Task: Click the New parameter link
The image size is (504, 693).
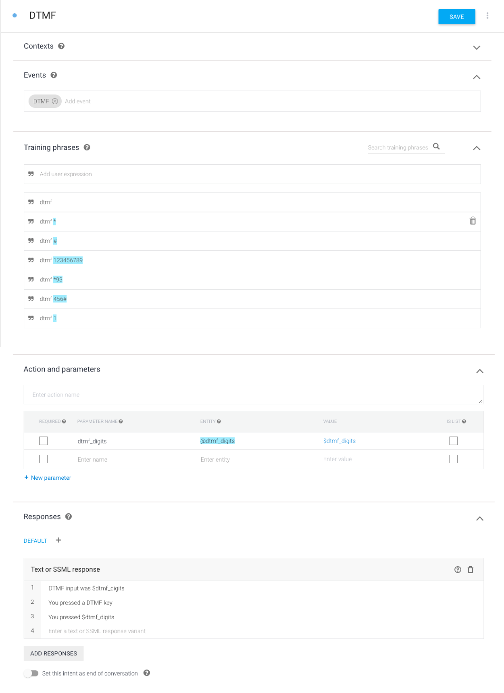Action: click(48, 478)
